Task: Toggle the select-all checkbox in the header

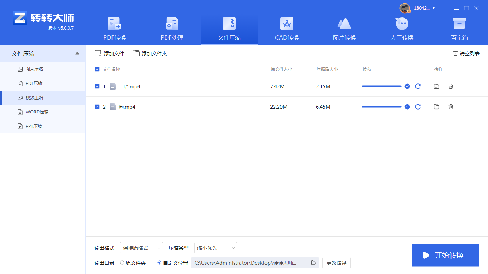Action: click(97, 69)
